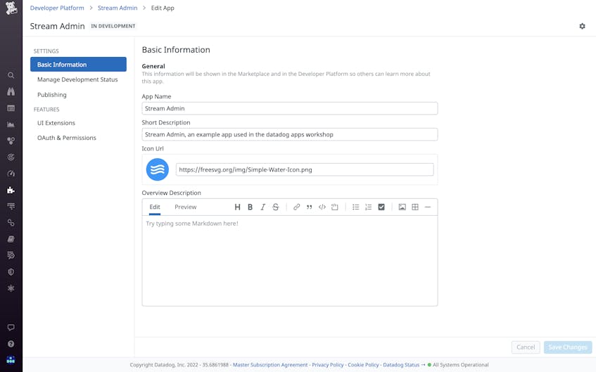Image resolution: width=596 pixels, height=372 pixels.
Task: Click the Datadog logo in the sidebar
Action: tap(11, 8)
